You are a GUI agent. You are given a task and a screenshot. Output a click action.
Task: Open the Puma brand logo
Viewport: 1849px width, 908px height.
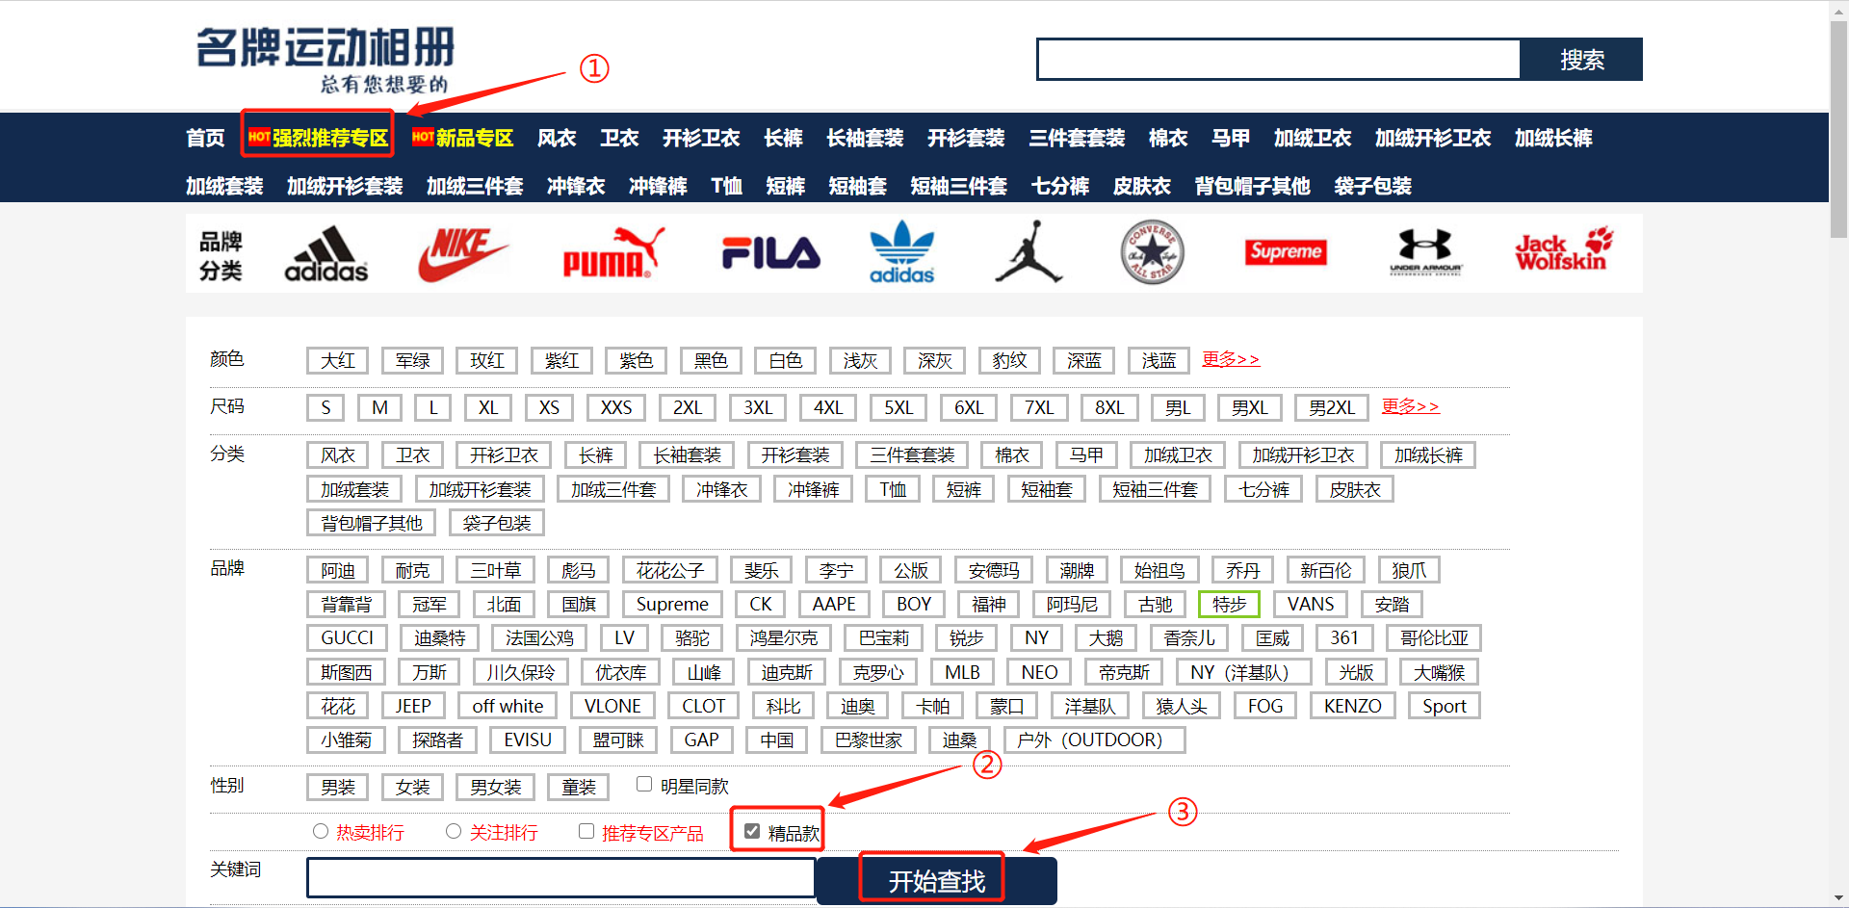point(613,253)
